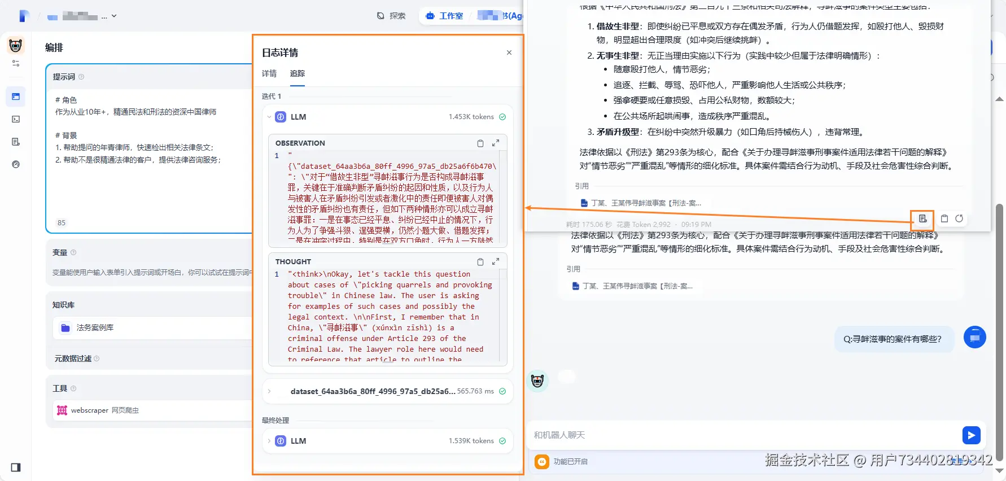1006x481 pixels.
Task: Click the robot app avatar in sidebar
Action: (16, 45)
